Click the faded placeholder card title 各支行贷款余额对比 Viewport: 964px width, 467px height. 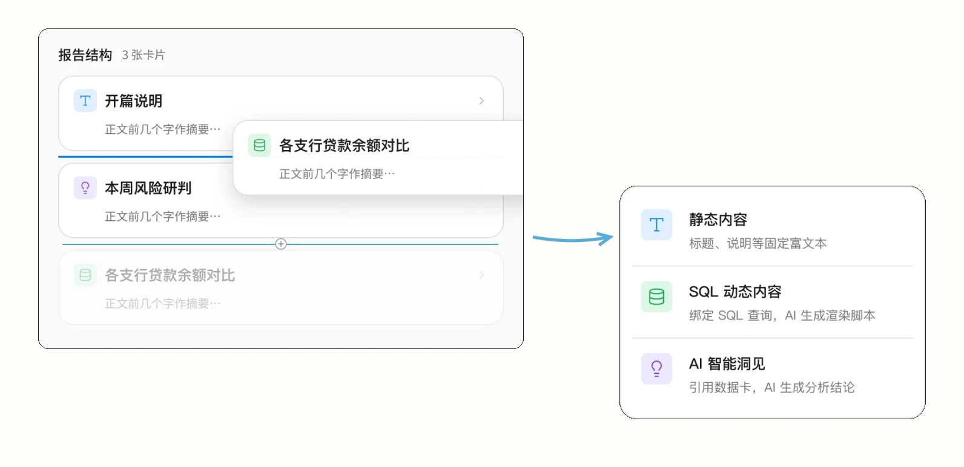pos(170,275)
